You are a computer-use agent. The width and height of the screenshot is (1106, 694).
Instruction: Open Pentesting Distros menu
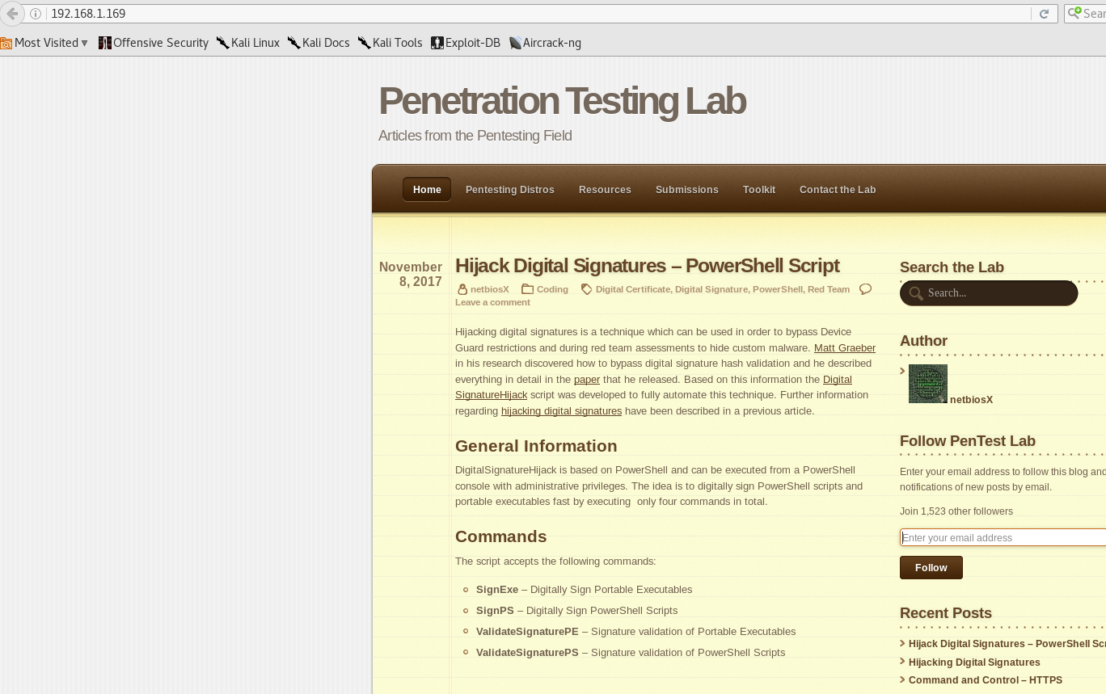pos(510,190)
